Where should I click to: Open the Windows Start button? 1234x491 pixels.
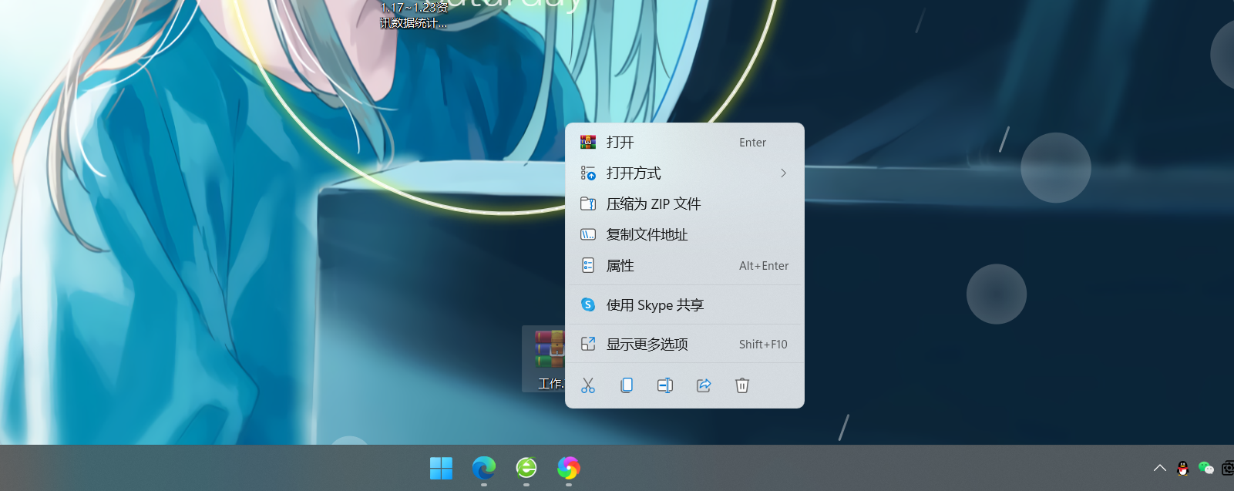[x=441, y=468]
